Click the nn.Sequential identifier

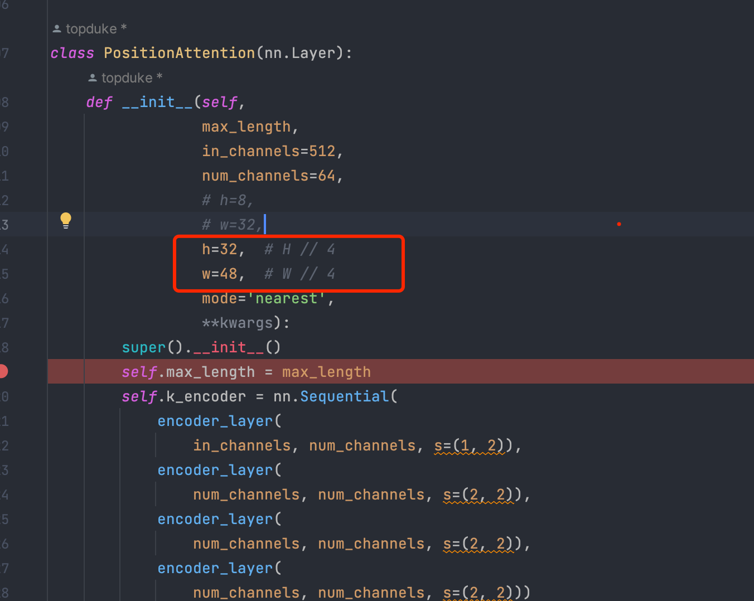click(344, 396)
